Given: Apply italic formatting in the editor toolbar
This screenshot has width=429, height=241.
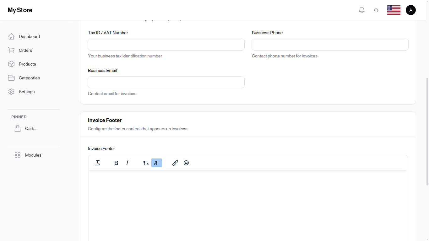Looking at the screenshot, I should tap(127, 163).
